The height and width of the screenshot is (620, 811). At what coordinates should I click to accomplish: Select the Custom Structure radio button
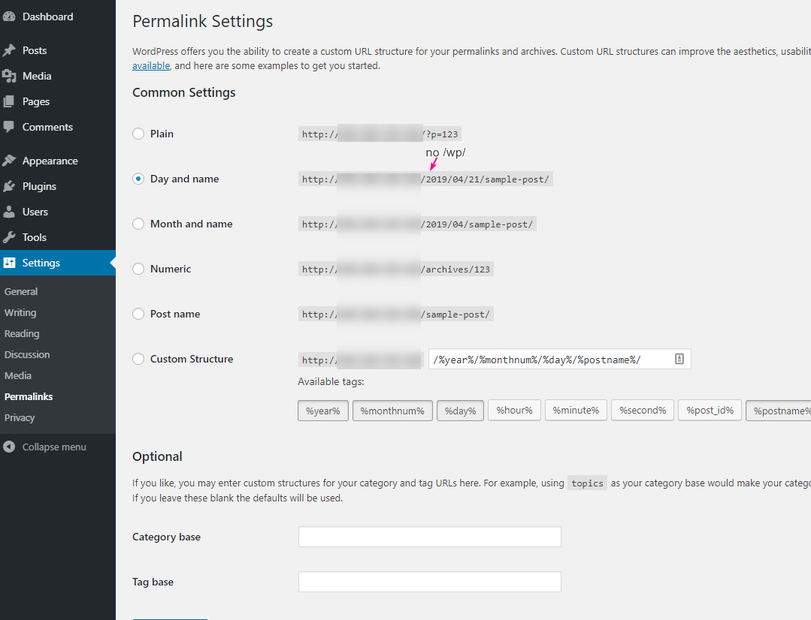point(138,359)
